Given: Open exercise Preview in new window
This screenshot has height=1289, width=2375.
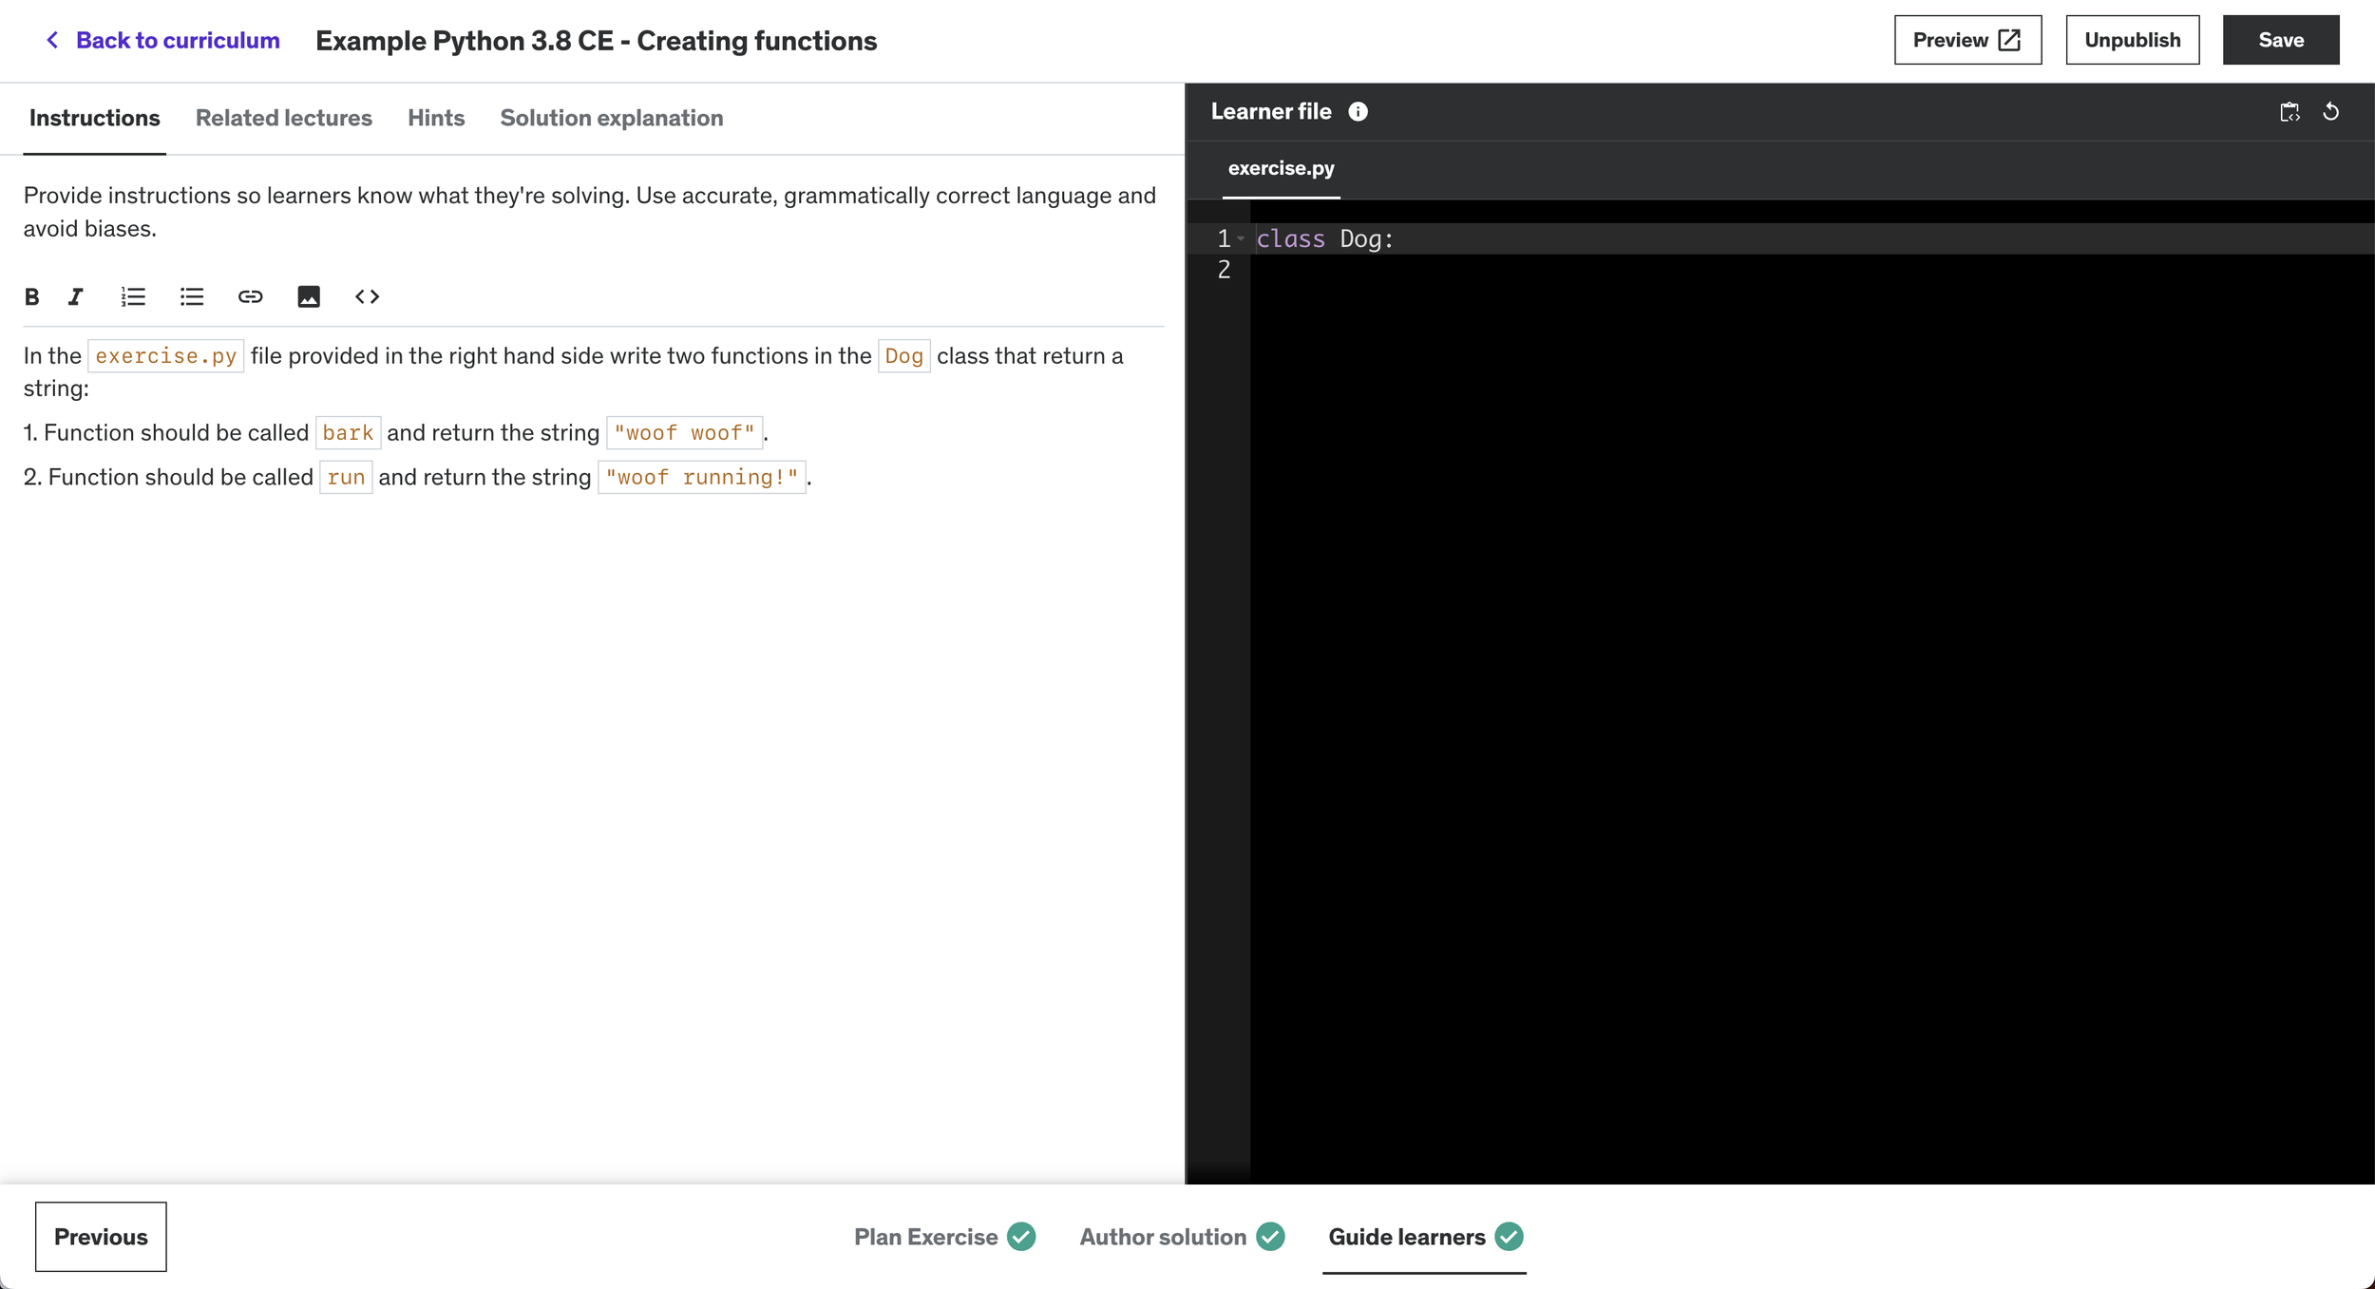Looking at the screenshot, I should coord(1966,40).
